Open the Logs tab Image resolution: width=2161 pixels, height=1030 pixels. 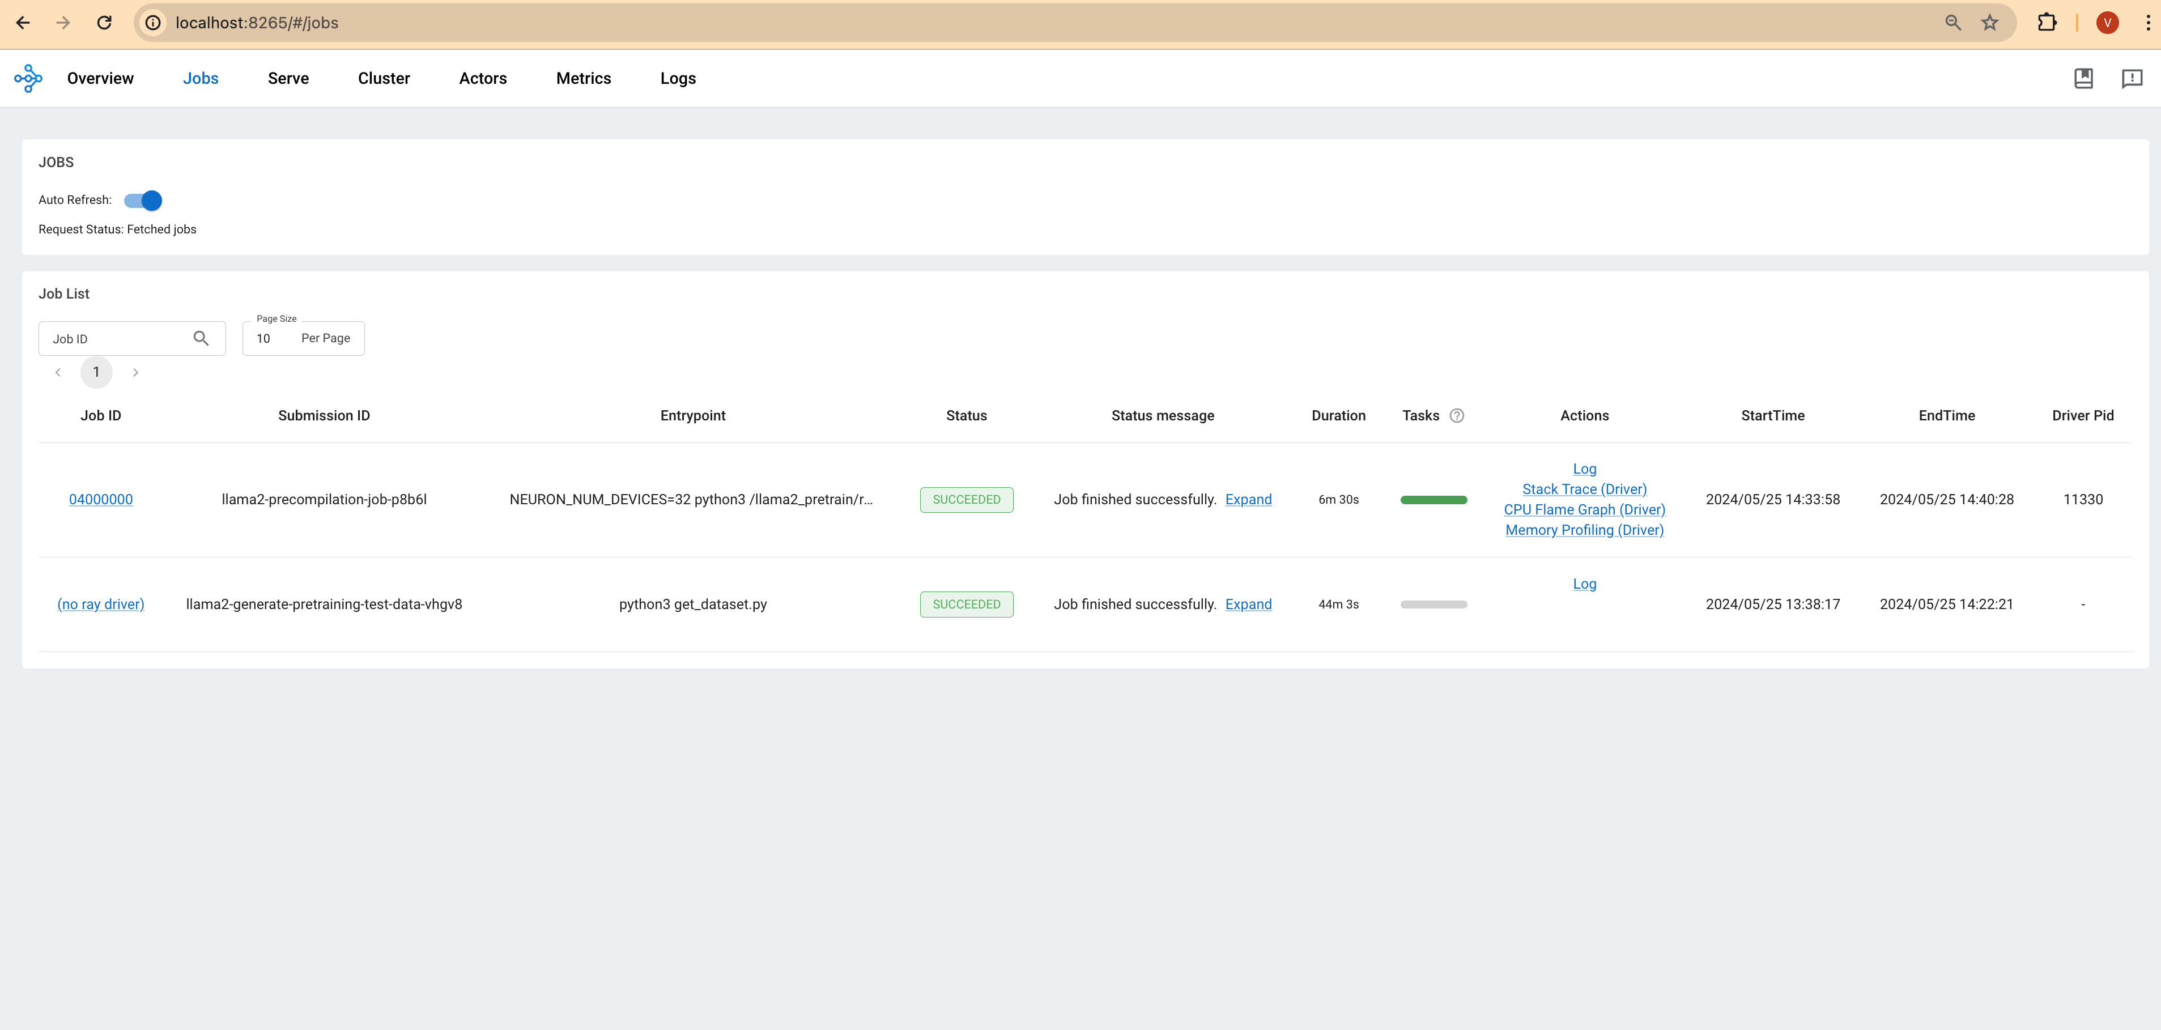pyautogui.click(x=678, y=78)
